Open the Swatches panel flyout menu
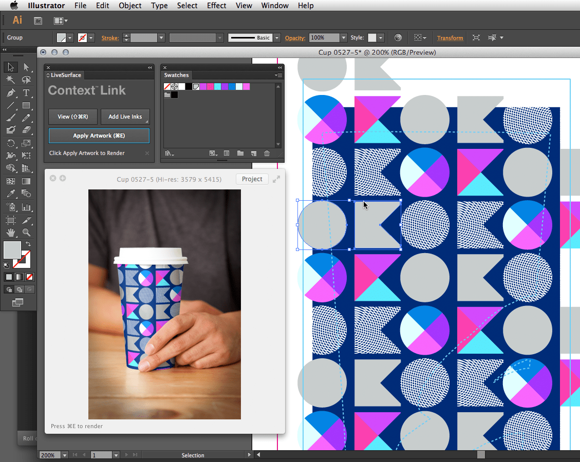Viewport: 580px width, 462px height. point(279,75)
